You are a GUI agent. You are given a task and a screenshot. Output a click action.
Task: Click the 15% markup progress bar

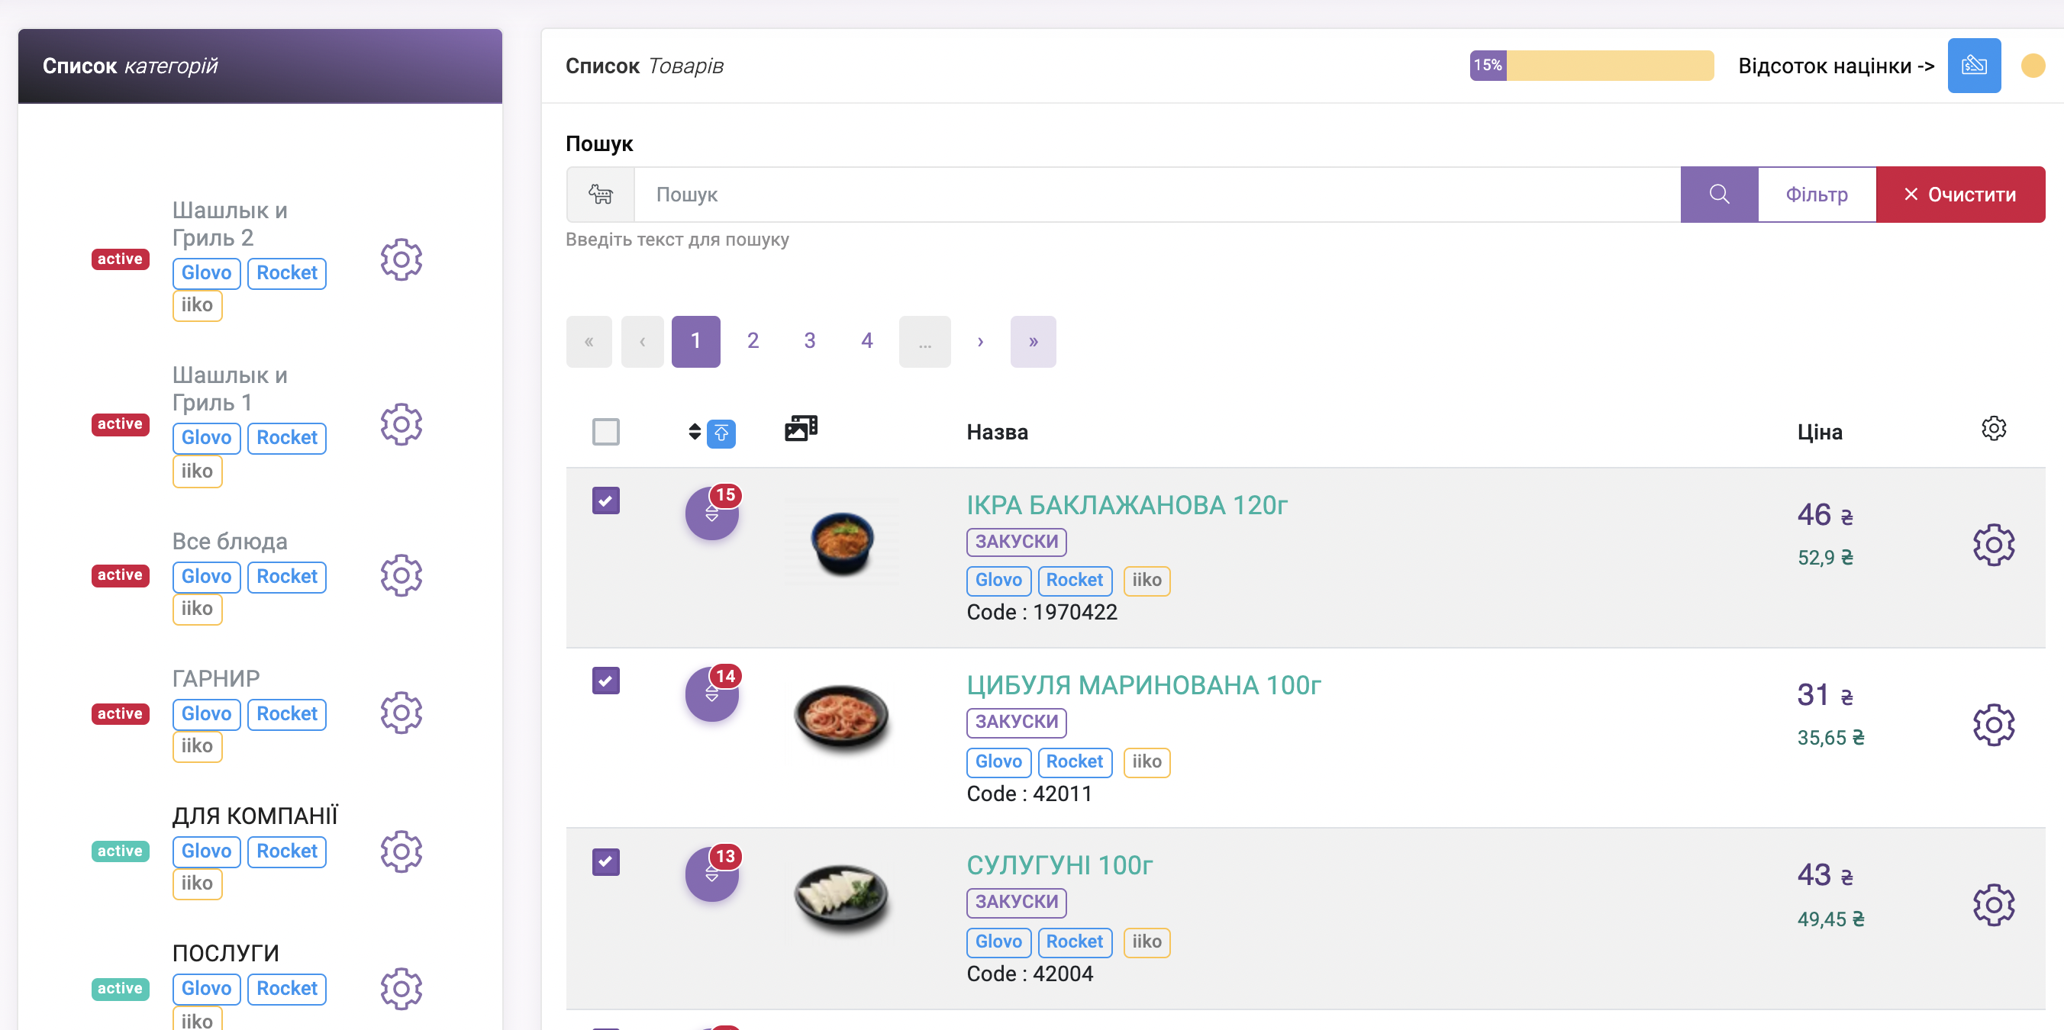[1592, 66]
